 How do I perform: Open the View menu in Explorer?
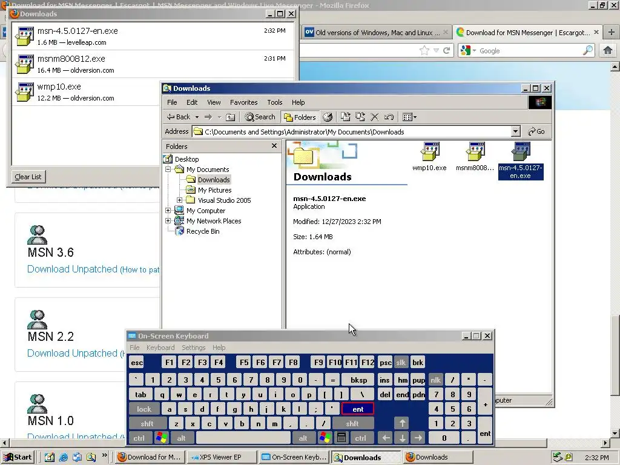click(x=214, y=102)
